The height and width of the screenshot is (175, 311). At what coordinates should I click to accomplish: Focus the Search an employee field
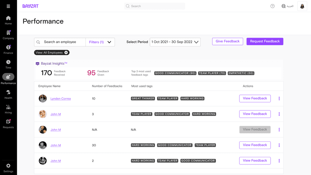60,42
